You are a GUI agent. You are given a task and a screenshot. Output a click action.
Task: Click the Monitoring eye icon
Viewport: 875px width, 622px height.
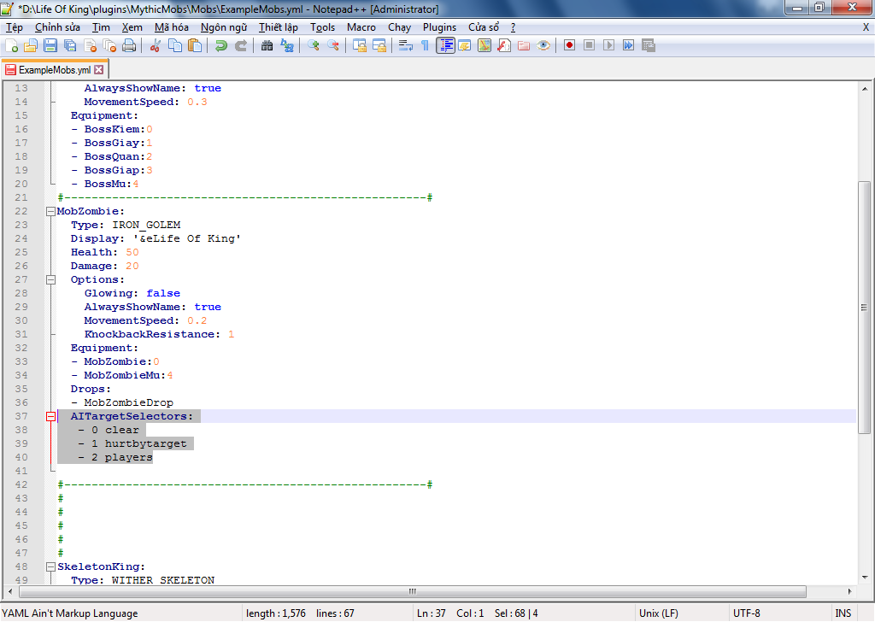pyautogui.click(x=543, y=45)
